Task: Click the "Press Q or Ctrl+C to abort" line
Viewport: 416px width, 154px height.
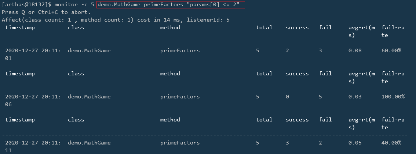Action: click(46, 12)
